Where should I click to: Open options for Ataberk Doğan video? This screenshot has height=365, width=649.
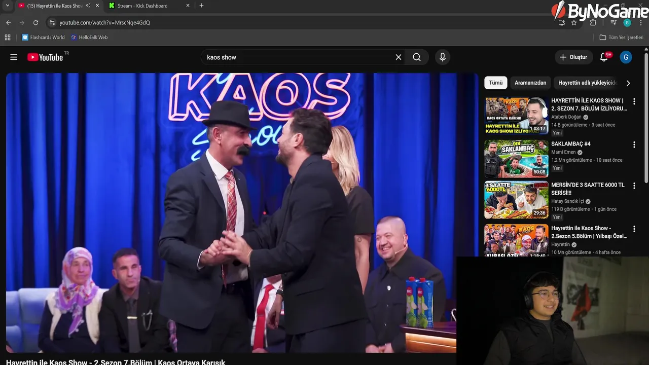(x=634, y=101)
